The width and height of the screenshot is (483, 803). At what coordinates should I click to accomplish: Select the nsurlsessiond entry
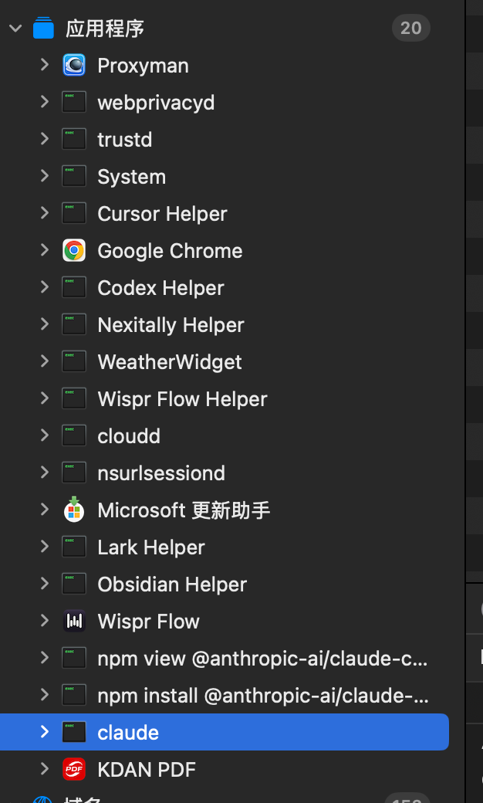pyautogui.click(x=161, y=473)
